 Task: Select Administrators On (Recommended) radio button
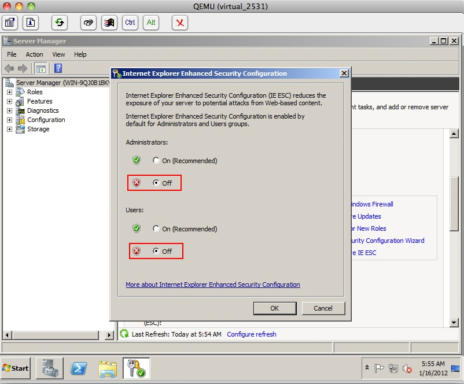click(156, 160)
